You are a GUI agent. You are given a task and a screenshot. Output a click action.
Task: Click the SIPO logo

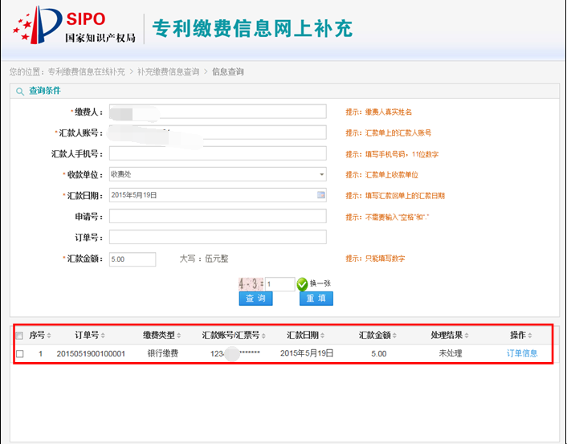74,26
